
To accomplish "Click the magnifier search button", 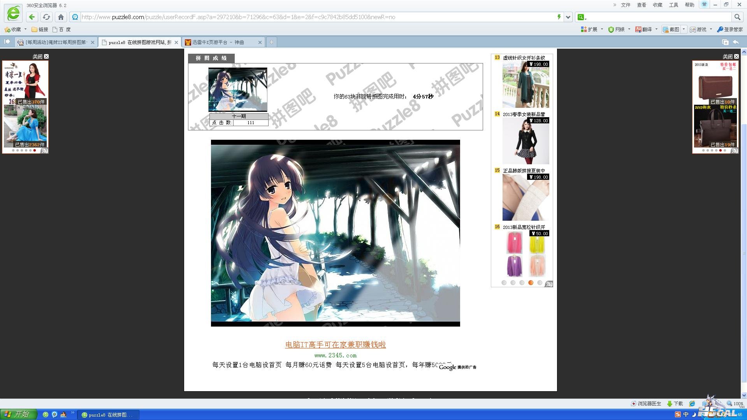I will [737, 17].
